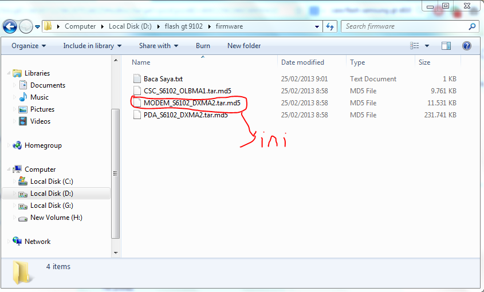Click the Music note icon
484x292 pixels.
pos(23,97)
